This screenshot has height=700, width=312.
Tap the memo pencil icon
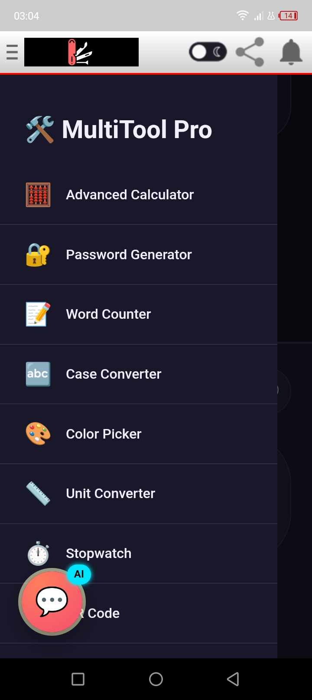[38, 314]
